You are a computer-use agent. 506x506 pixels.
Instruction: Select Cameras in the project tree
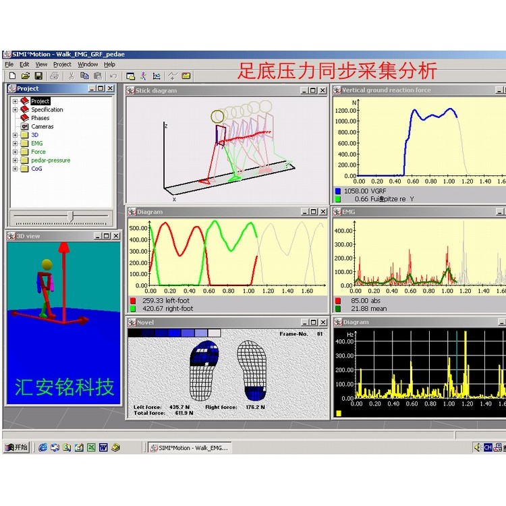(x=43, y=127)
